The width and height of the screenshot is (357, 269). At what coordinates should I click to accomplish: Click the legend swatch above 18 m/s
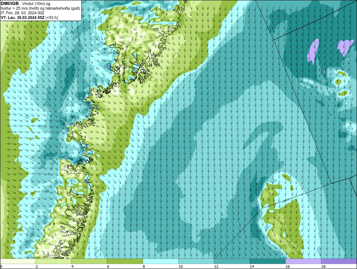339,261
